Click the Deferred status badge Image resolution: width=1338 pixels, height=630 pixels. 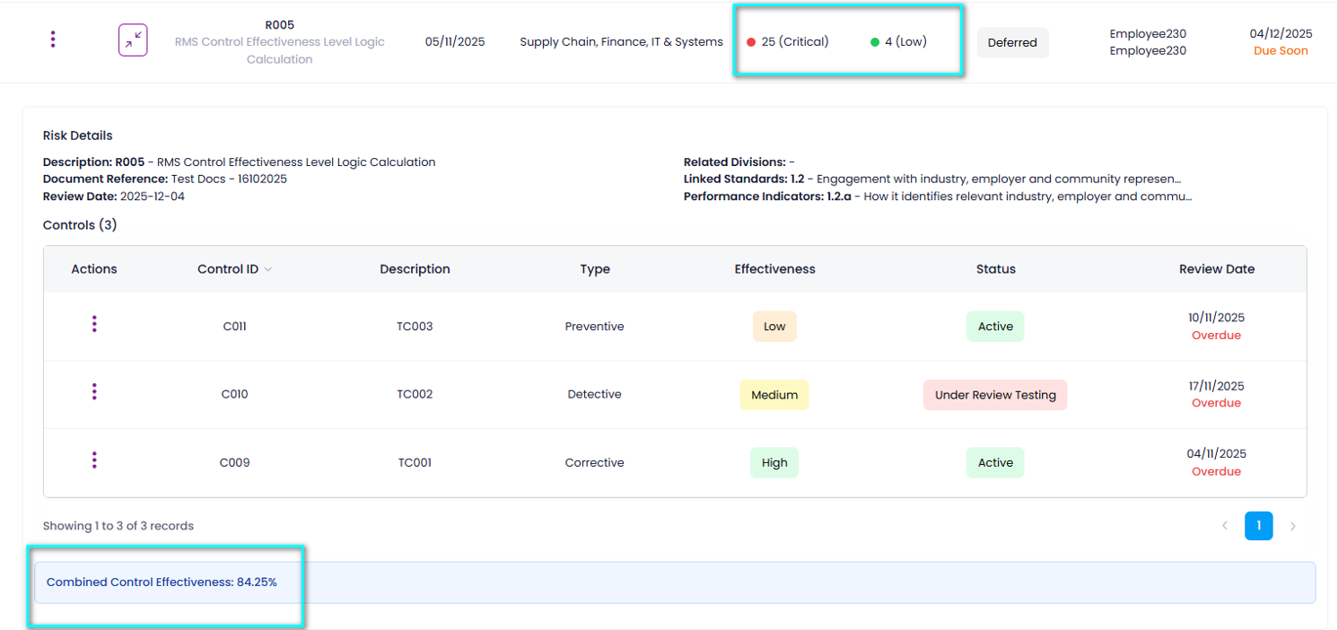1012,42
